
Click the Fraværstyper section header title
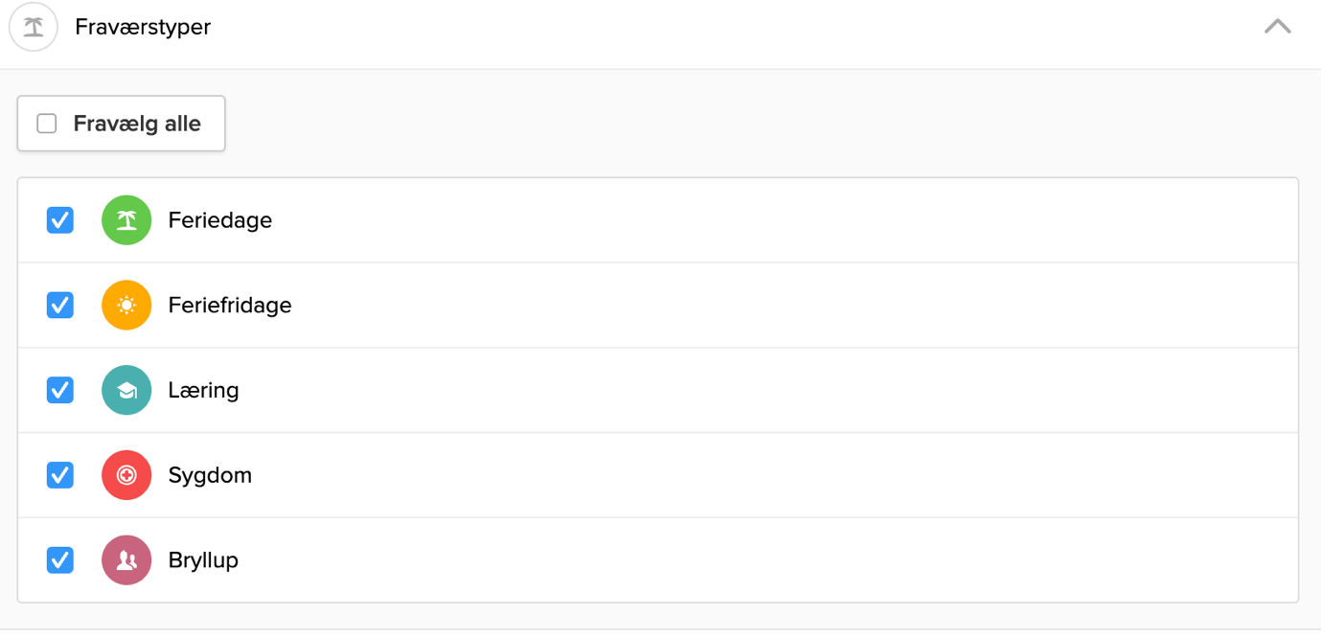point(143,28)
